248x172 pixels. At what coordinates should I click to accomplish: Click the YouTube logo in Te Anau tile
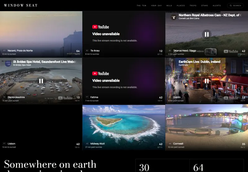(x=100, y=27)
